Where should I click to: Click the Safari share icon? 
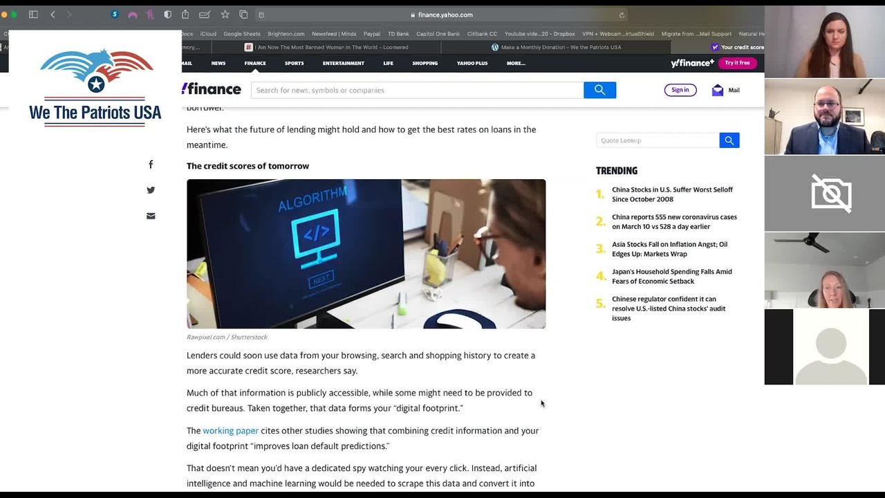point(185,15)
